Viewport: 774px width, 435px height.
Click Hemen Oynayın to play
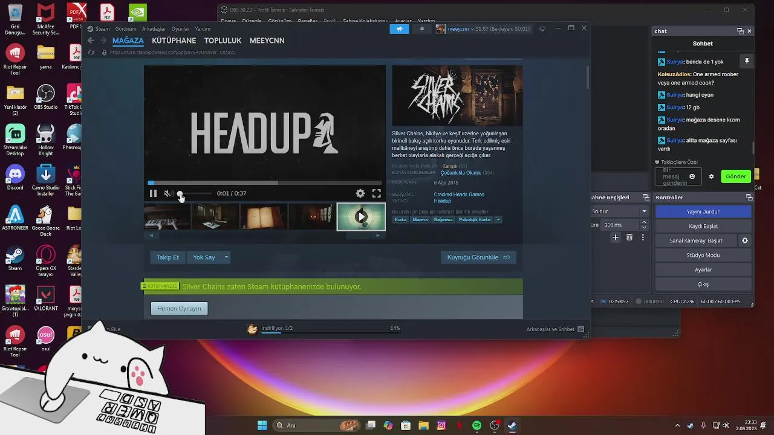179,309
